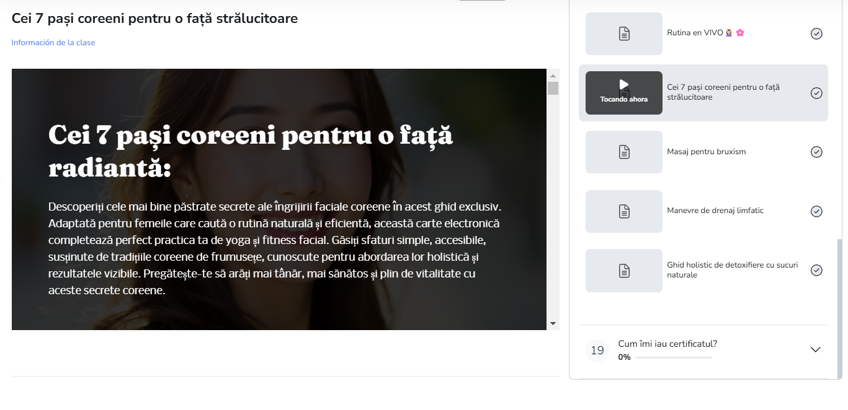Toggle completion check for Manevre de drenaj limfatic
The width and height of the screenshot is (848, 410).
(x=816, y=211)
